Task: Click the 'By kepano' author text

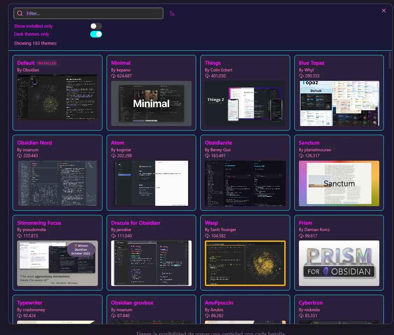Action: 121,70
